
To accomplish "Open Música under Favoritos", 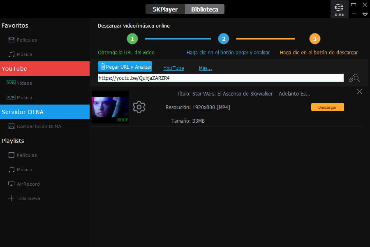I will pos(25,54).
